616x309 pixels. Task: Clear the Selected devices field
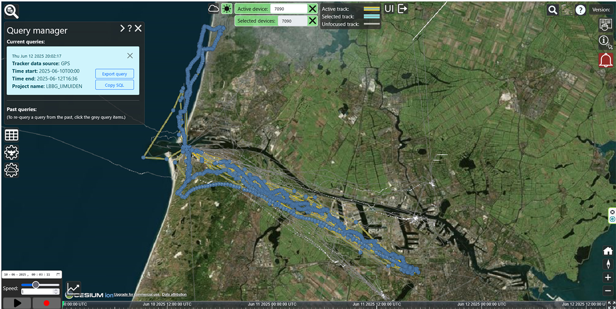tap(312, 21)
